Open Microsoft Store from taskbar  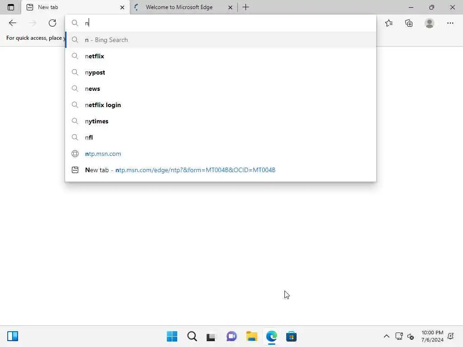coord(291,336)
